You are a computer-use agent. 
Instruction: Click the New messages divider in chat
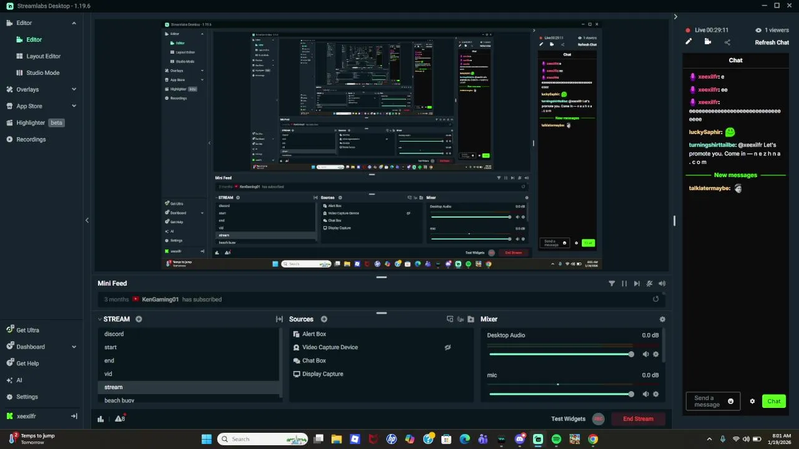pyautogui.click(x=735, y=175)
